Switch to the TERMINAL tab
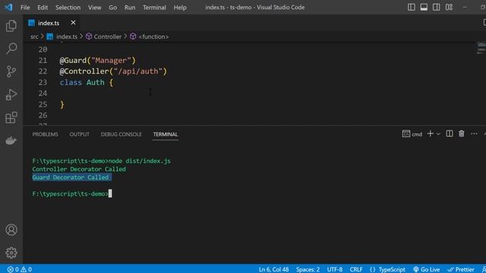486x273 pixels. (166, 134)
